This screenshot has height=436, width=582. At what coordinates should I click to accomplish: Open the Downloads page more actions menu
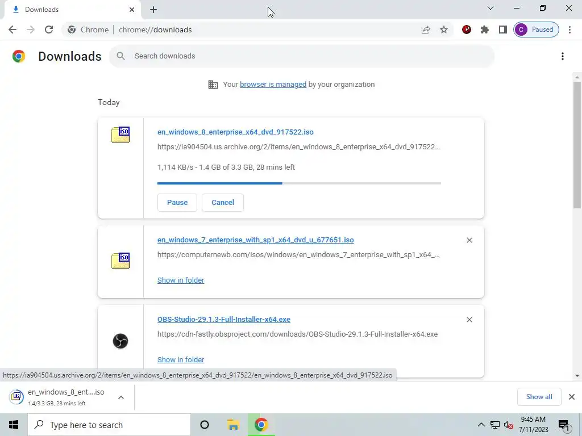point(563,56)
